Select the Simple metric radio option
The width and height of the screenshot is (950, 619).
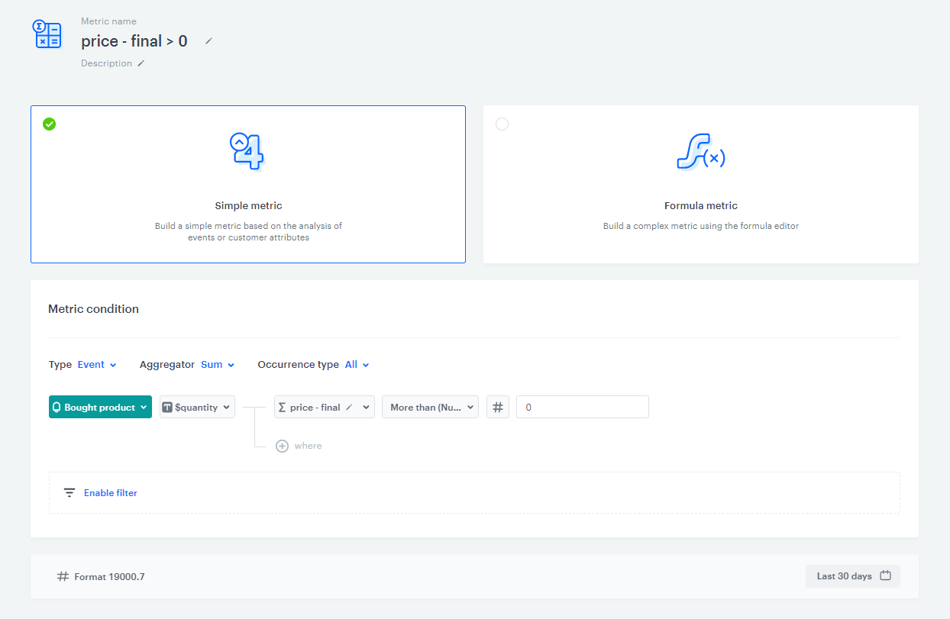click(50, 124)
